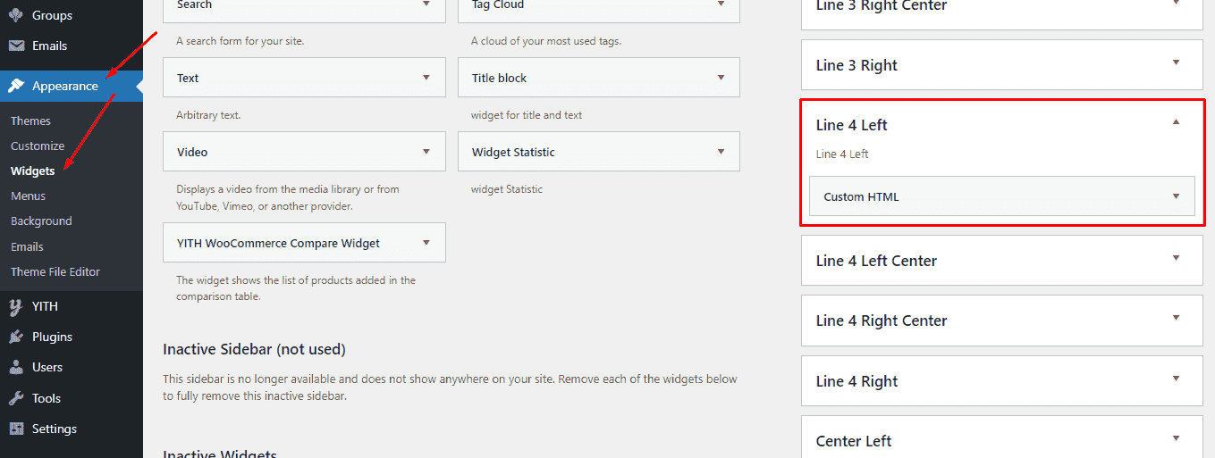1215x458 pixels.
Task: Go to the Customize page
Action: (38, 146)
